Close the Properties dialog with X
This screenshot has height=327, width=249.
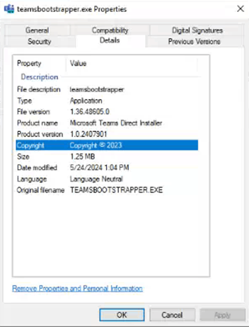coord(240,9)
